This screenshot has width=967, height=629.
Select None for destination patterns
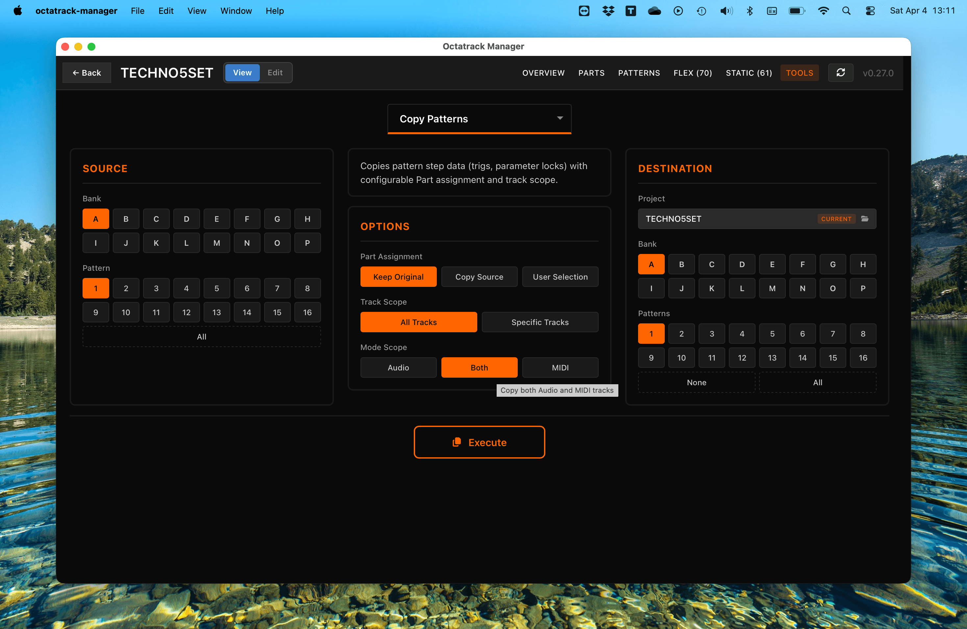(696, 382)
